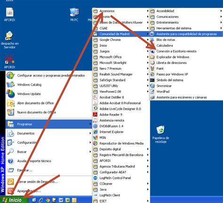Image resolution: width=223 pixels, height=203 pixels.
Task: Open the Programas menu entry
Action: pyautogui.click(x=49, y=124)
